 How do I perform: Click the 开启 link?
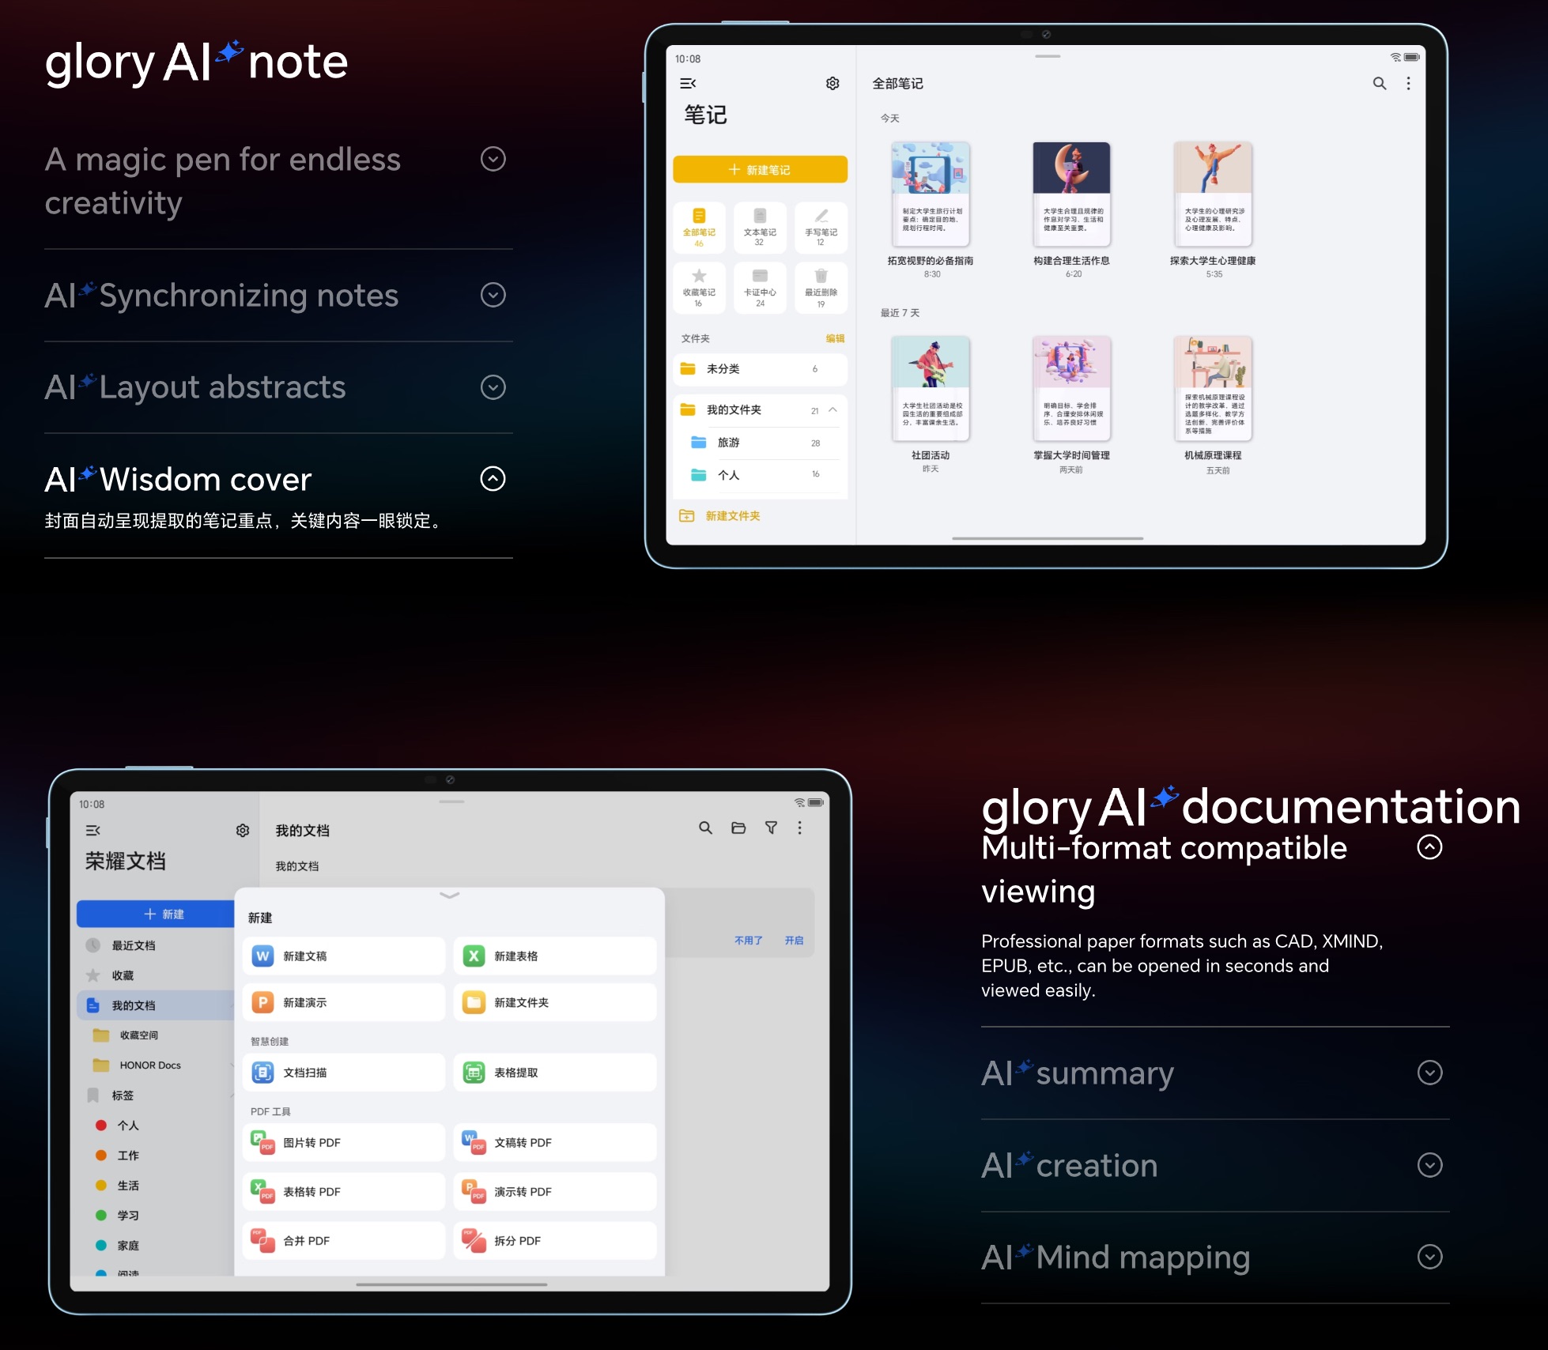(794, 941)
